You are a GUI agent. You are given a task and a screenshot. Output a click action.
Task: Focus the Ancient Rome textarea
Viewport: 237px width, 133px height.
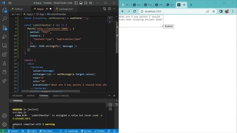click(141, 21)
